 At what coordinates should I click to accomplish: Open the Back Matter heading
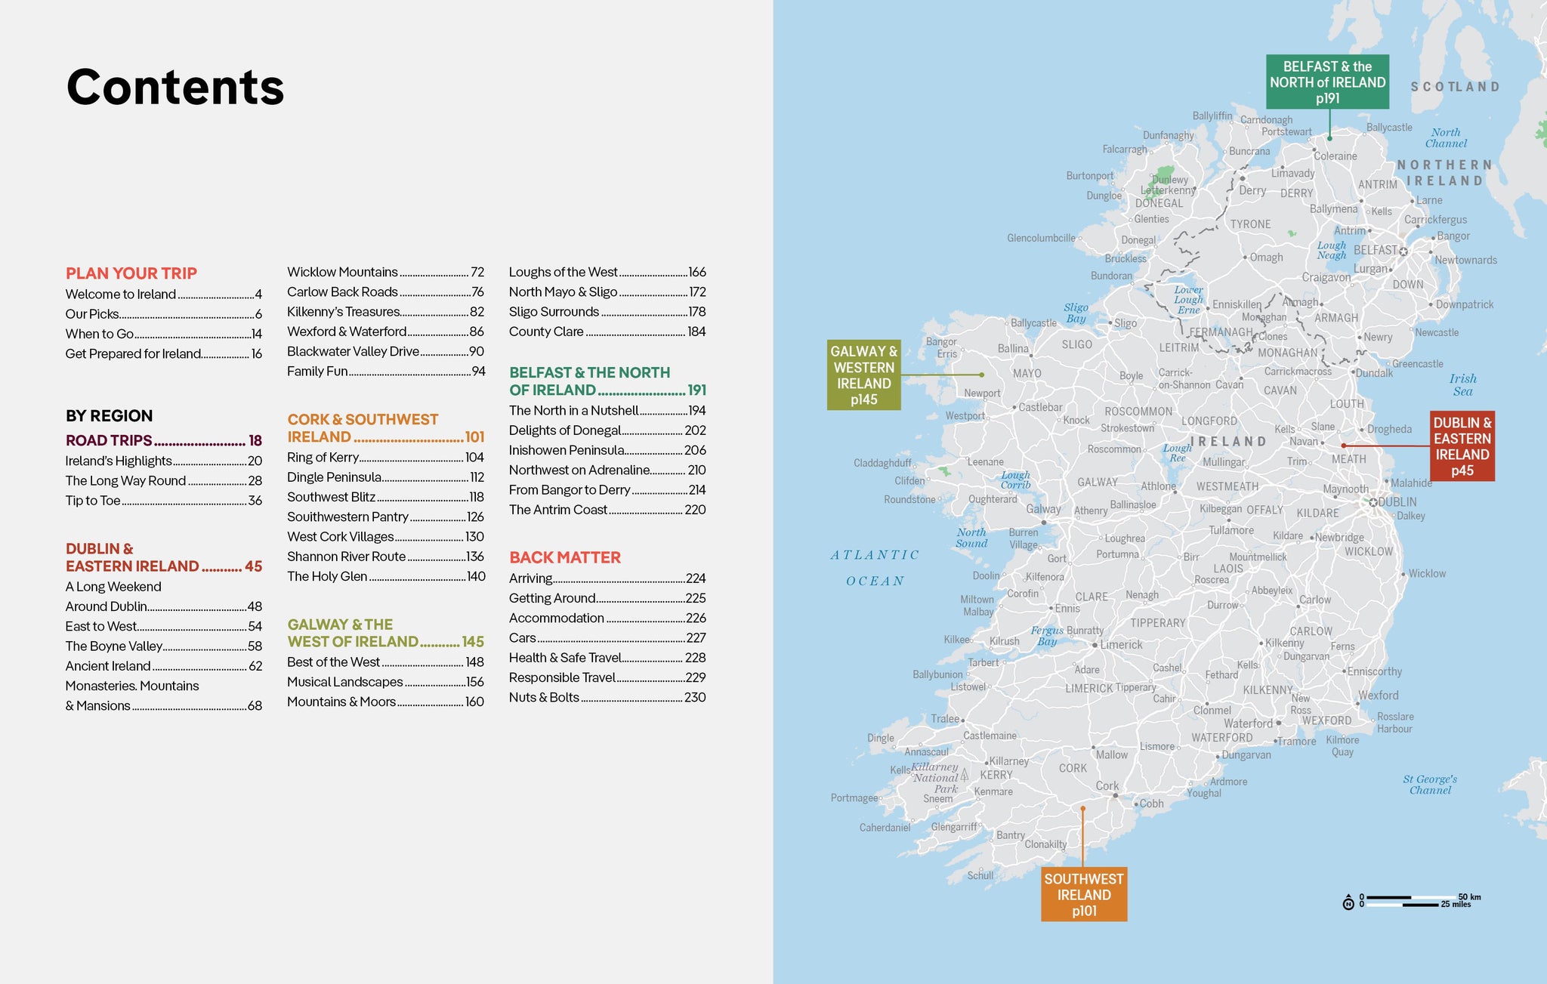(x=564, y=557)
